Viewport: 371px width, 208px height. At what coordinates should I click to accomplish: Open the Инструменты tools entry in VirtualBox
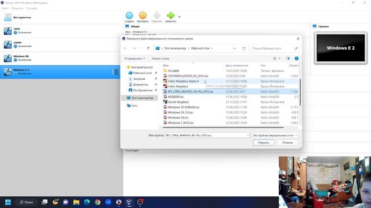(x=61, y=17)
